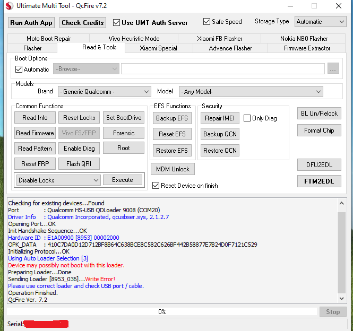Screen dimensions: 353x331
Task: Click 'Driver Info' log line
Action: 89,217
